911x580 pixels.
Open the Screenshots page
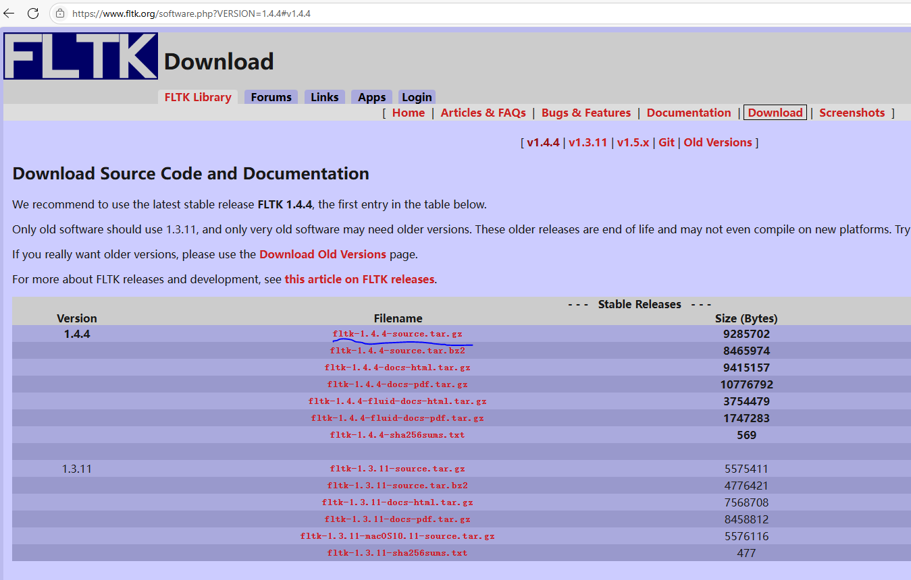tap(852, 113)
